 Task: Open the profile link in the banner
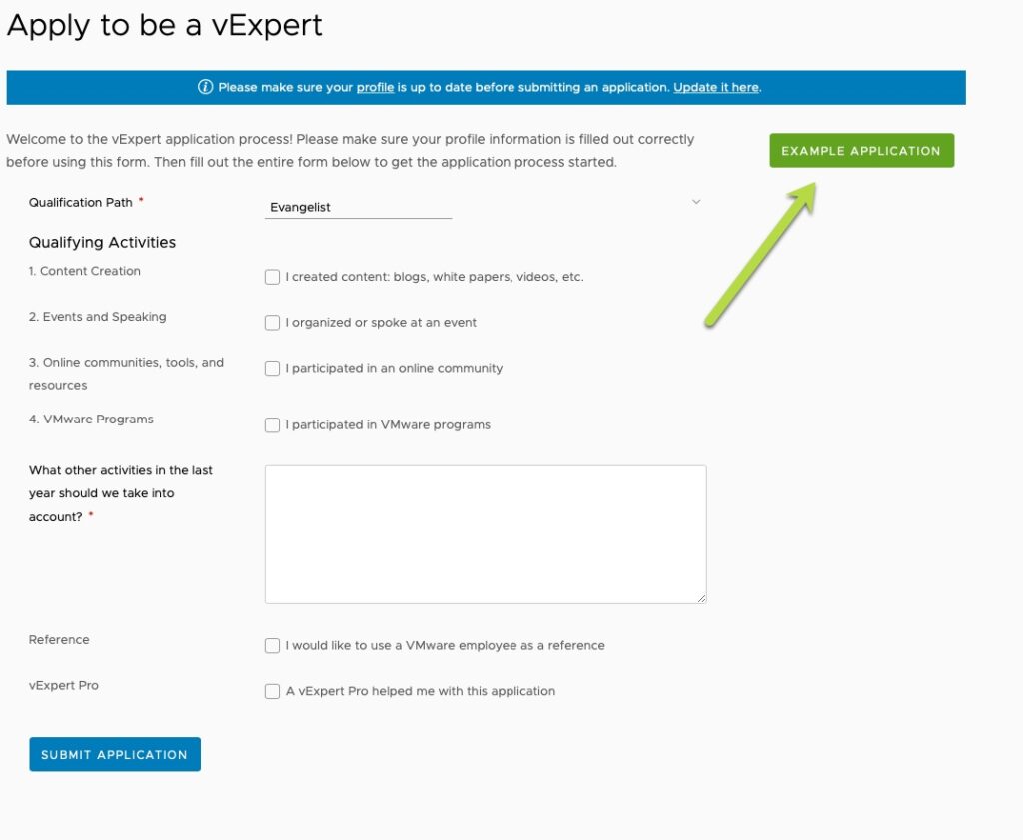click(x=376, y=87)
